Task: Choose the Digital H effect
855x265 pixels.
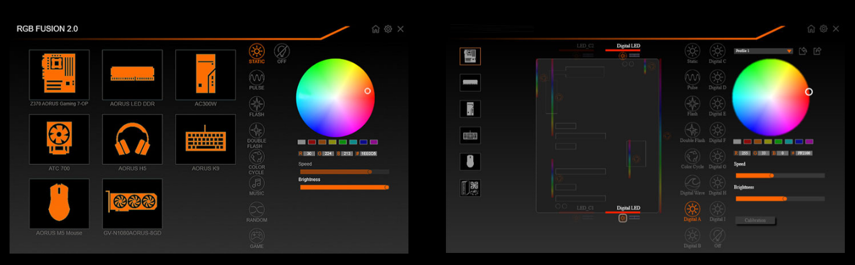Action: [717, 185]
